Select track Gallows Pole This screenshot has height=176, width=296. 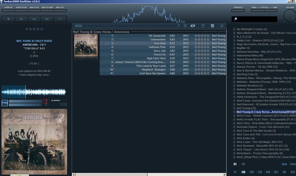coord(163,47)
